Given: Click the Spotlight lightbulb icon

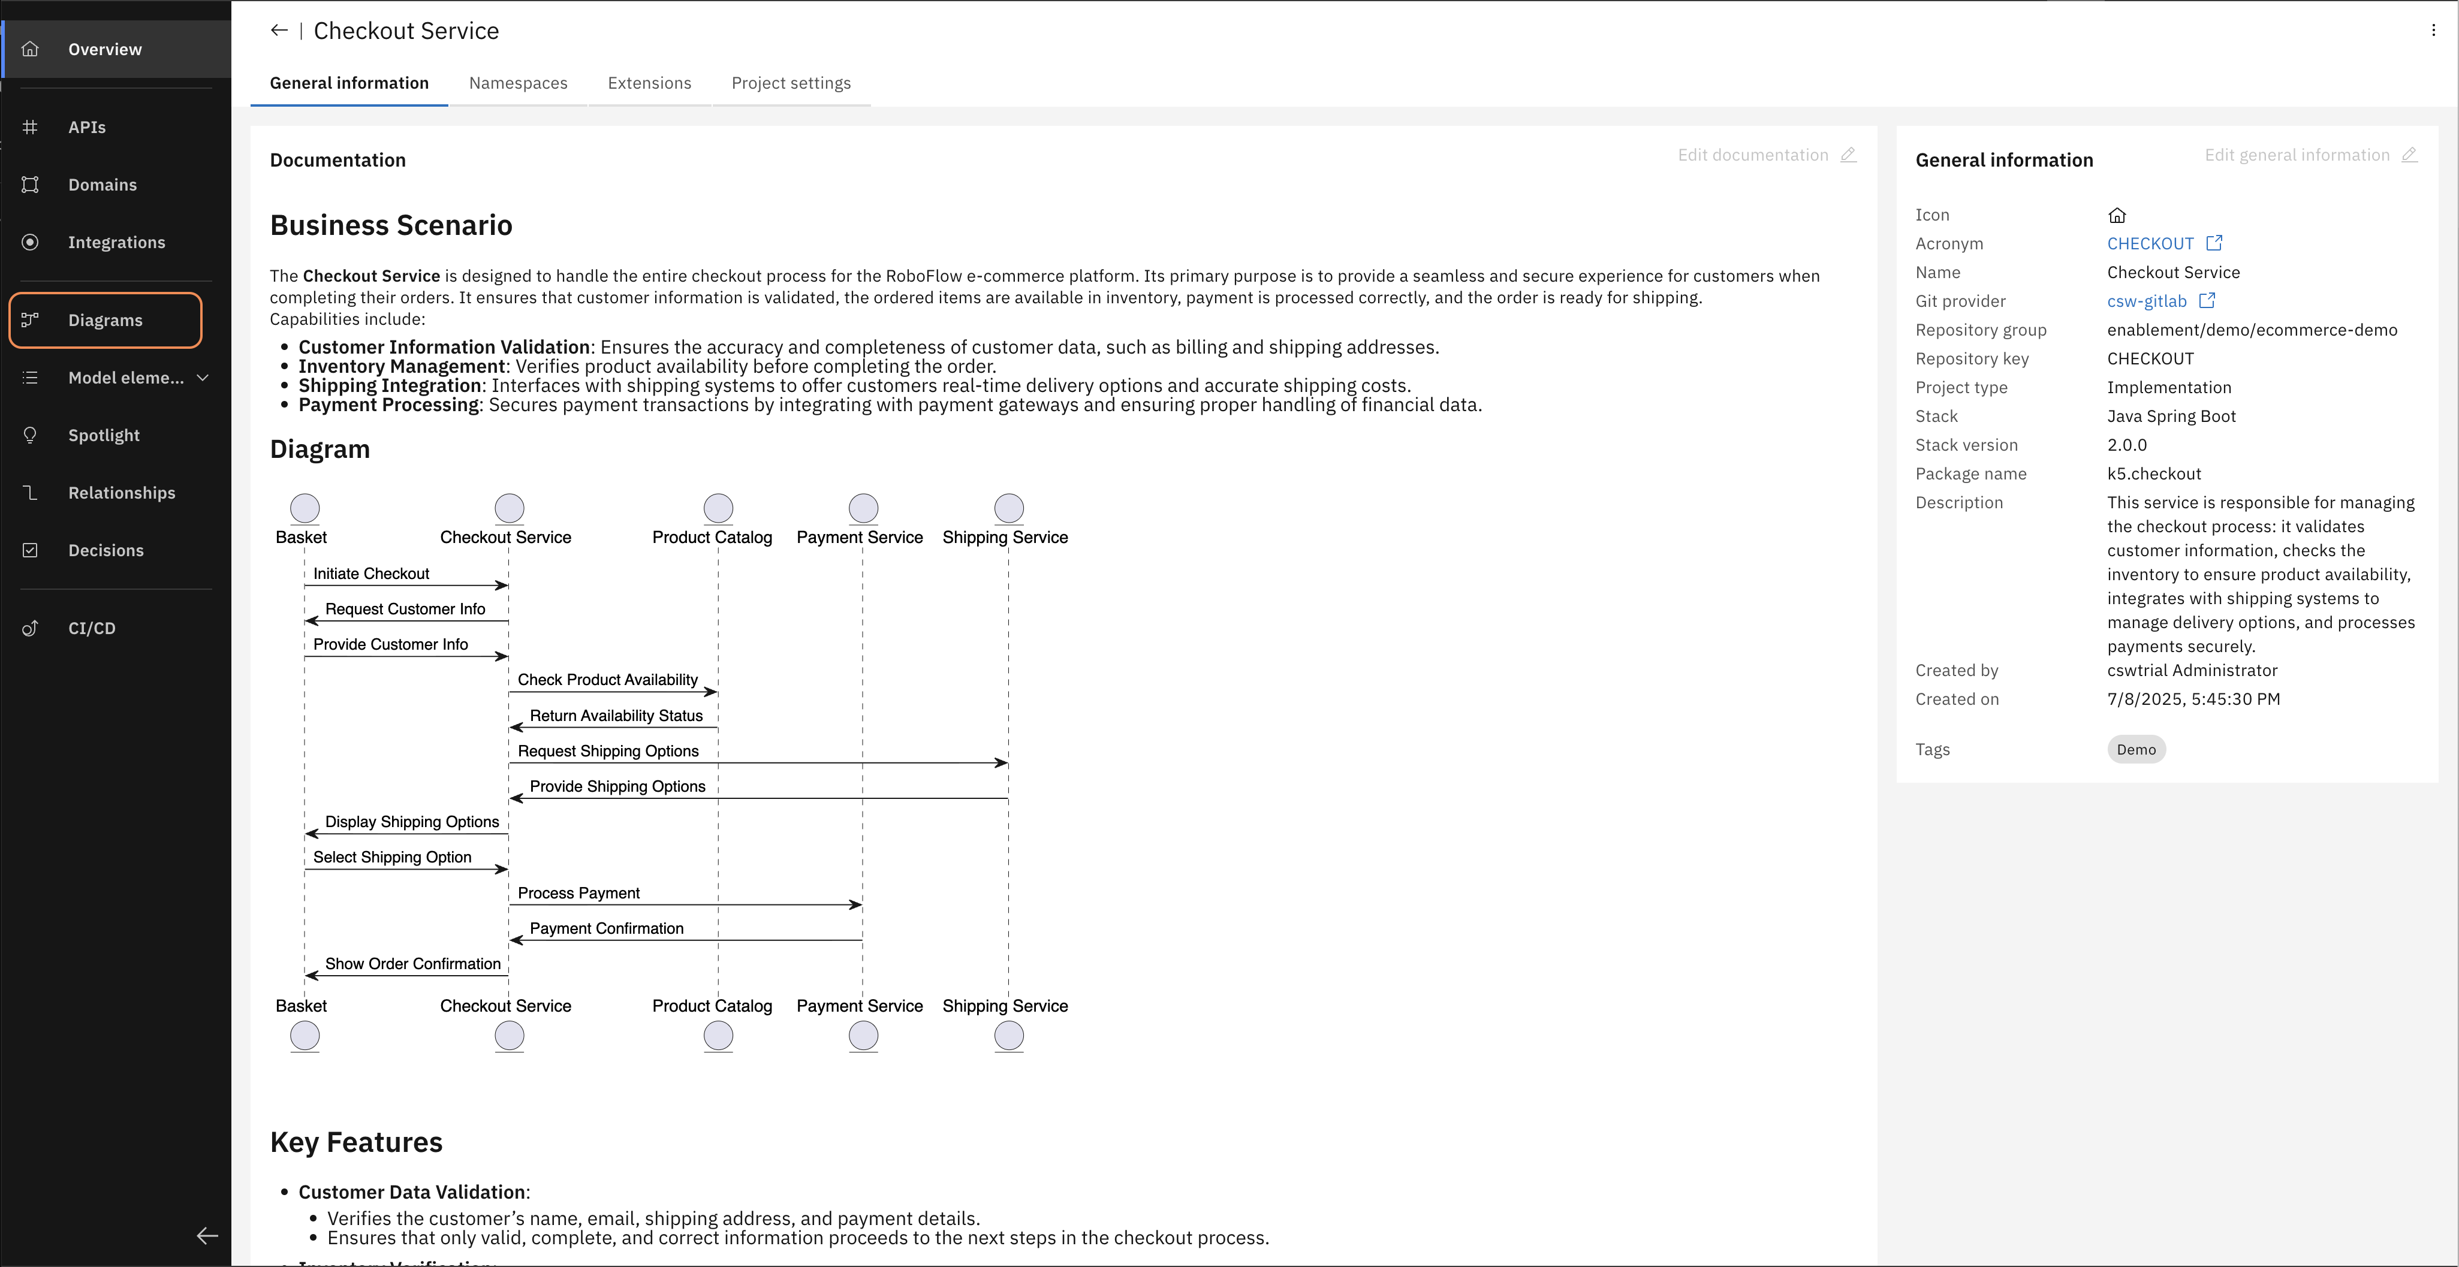Looking at the screenshot, I should (31, 435).
